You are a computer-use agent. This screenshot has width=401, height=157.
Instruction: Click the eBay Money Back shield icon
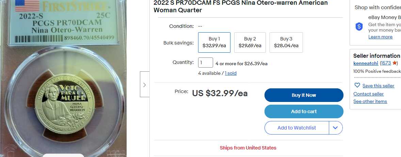click(359, 27)
